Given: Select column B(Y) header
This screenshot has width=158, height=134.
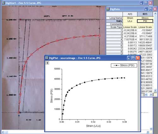Looking at the screenshot, I should coord(145,14).
